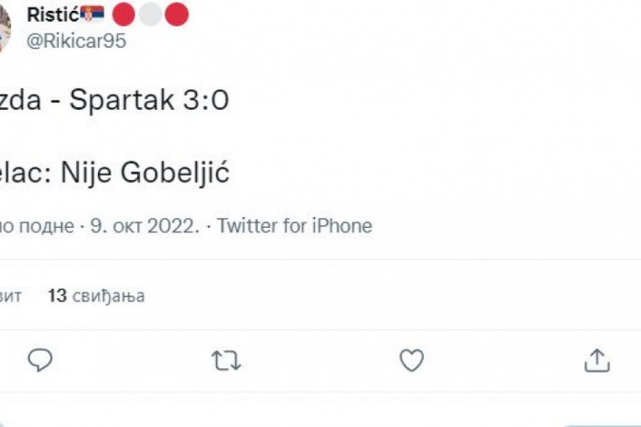Viewport: 641px width, 427px height.
Task: Open the Twitter for iPhone source link
Action: point(294,226)
